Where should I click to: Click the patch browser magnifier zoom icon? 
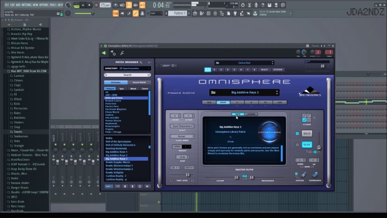click(141, 62)
